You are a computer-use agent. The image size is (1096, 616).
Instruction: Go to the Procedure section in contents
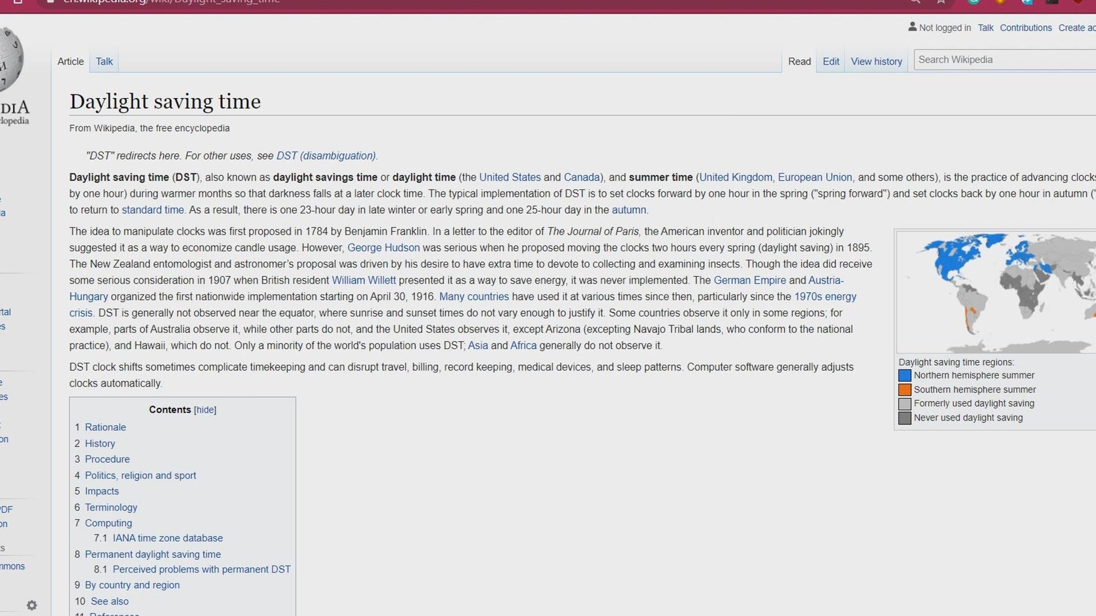(107, 459)
